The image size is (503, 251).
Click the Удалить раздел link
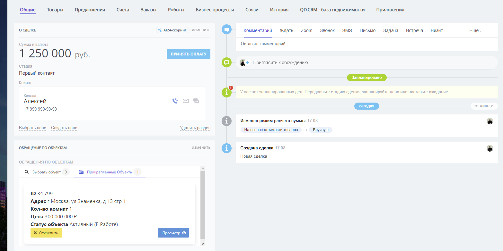[195, 128]
